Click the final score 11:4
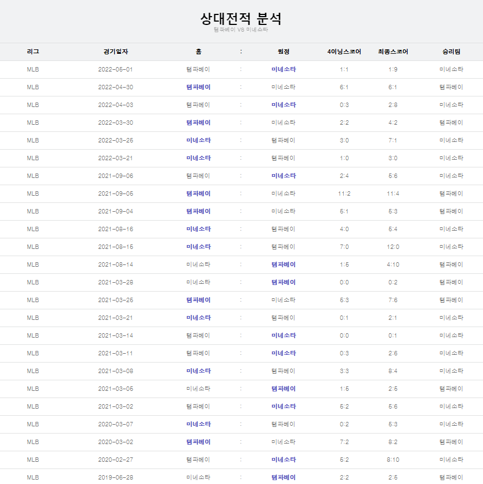The height and width of the screenshot is (484, 483). [x=393, y=194]
